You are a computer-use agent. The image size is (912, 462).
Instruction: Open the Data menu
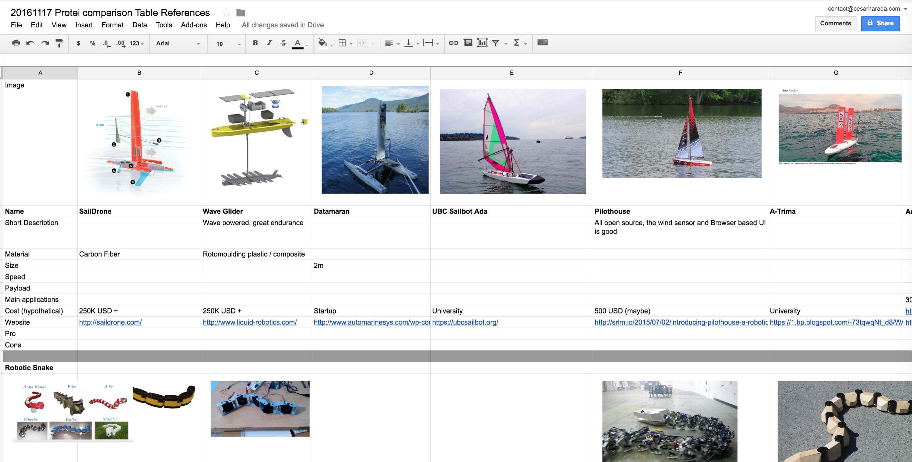(139, 25)
